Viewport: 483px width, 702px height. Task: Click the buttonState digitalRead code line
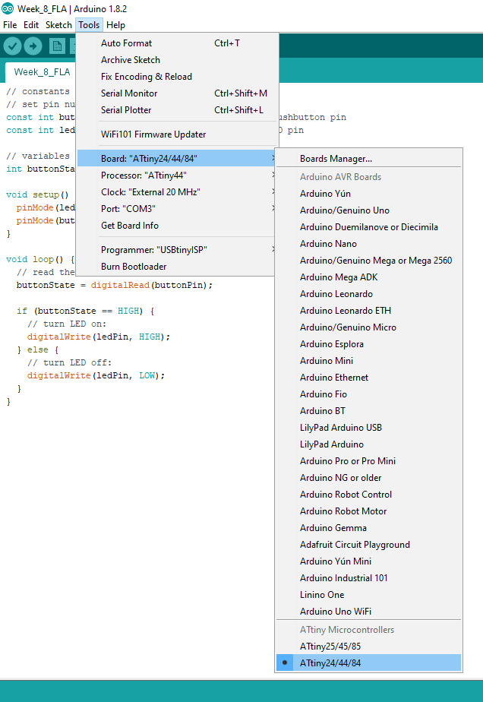coord(114,286)
